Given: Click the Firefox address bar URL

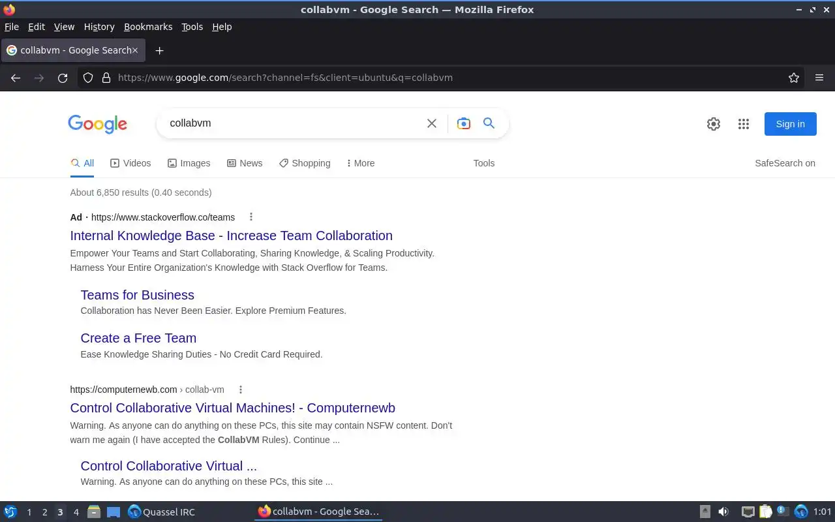Looking at the screenshot, I should pyautogui.click(x=285, y=78).
